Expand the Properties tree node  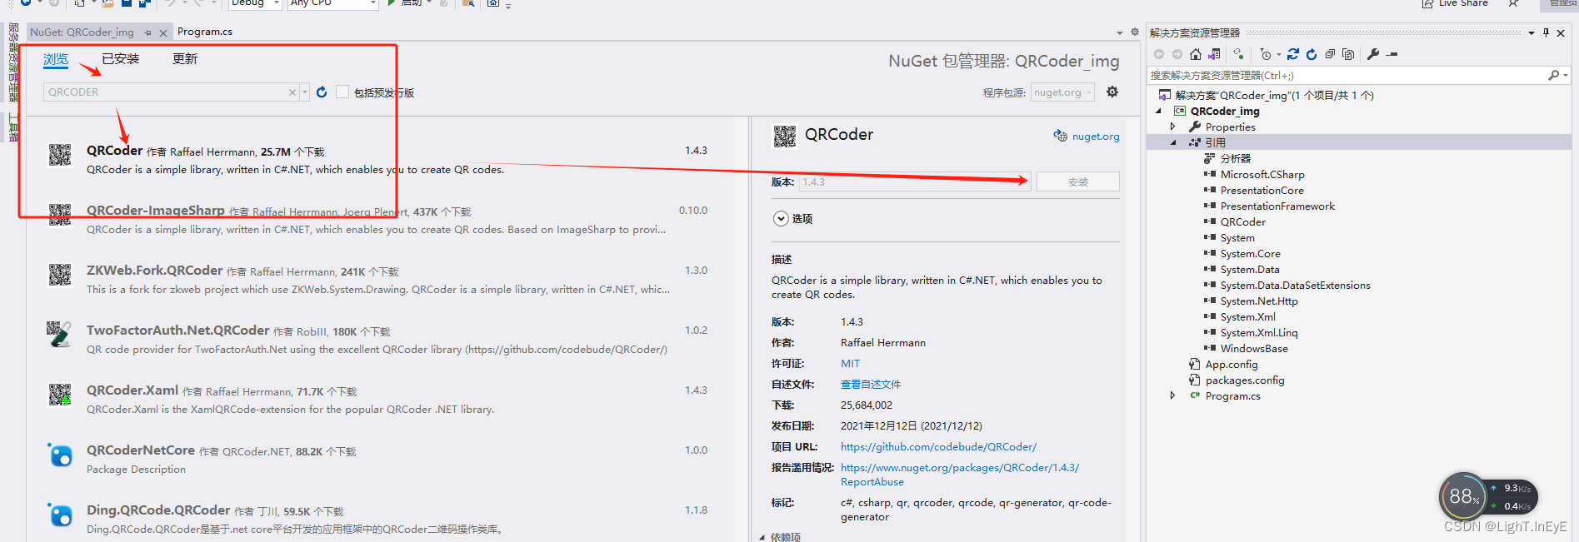pos(1173,127)
